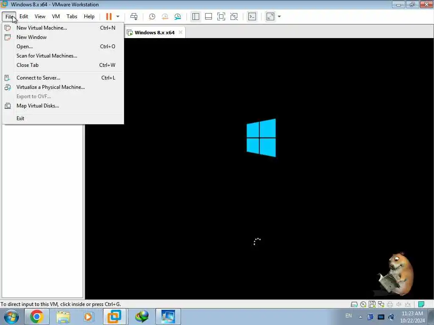Click the hard disk status bar icon
Screen dimensions: 434x325
pos(354,304)
